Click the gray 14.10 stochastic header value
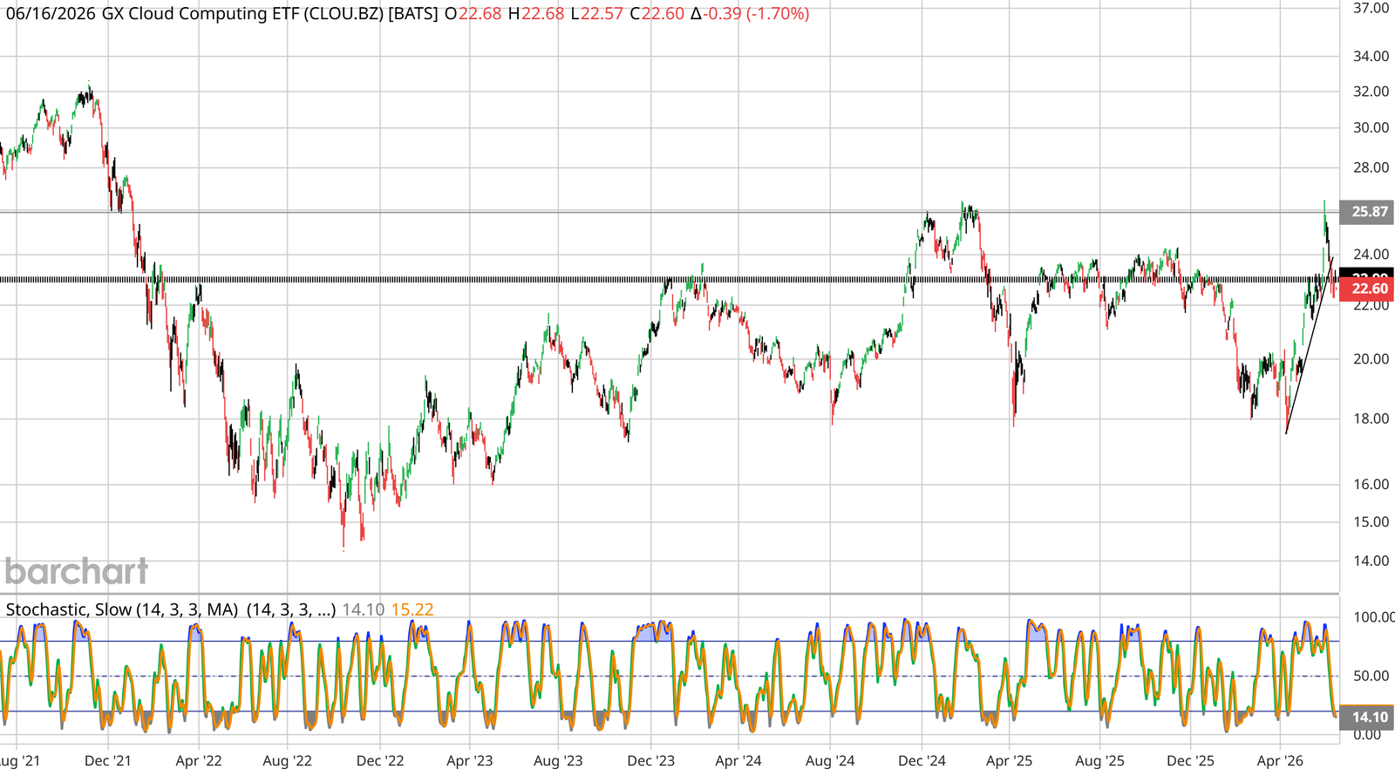 click(x=363, y=609)
